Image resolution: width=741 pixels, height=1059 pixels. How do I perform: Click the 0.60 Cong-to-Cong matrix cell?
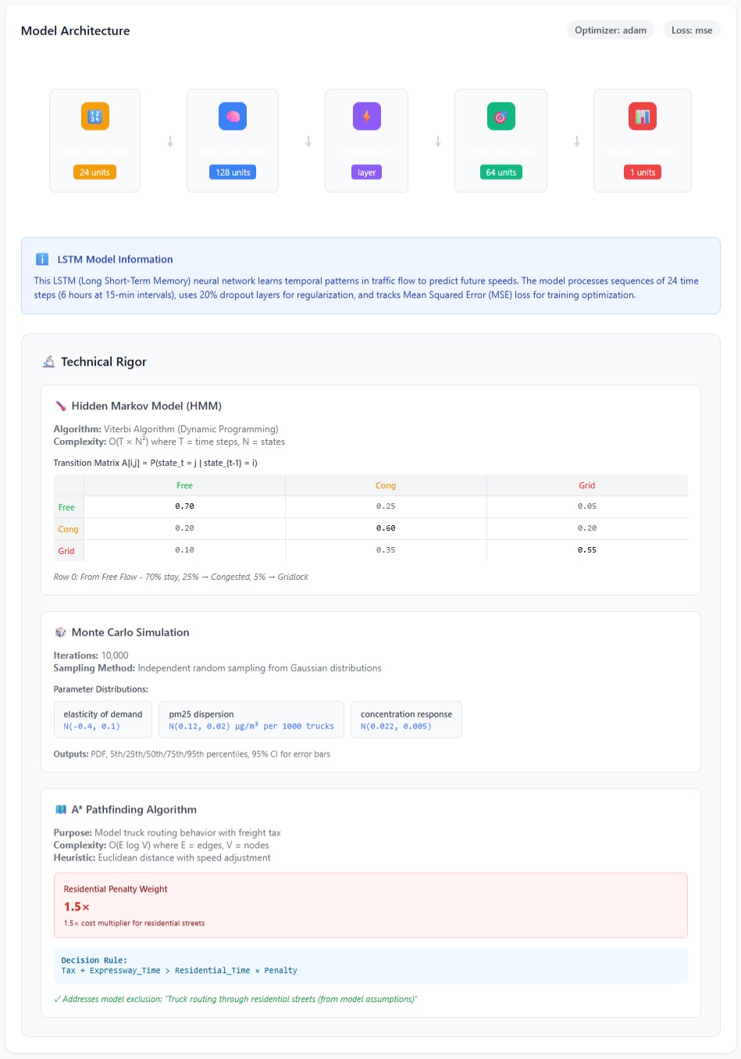[386, 528]
